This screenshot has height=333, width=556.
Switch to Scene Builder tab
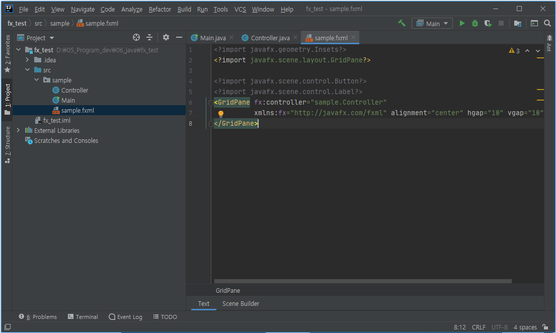coord(241,303)
